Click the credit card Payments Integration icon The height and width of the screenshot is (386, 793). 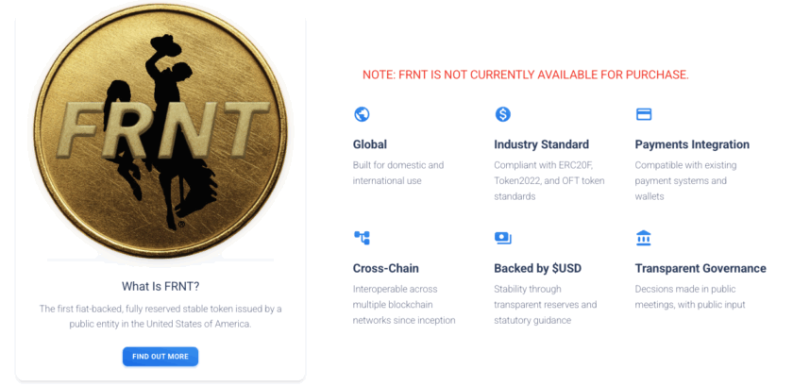(x=644, y=114)
